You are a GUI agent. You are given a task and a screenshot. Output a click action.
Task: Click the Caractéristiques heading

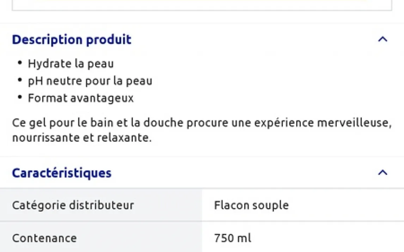62,173
